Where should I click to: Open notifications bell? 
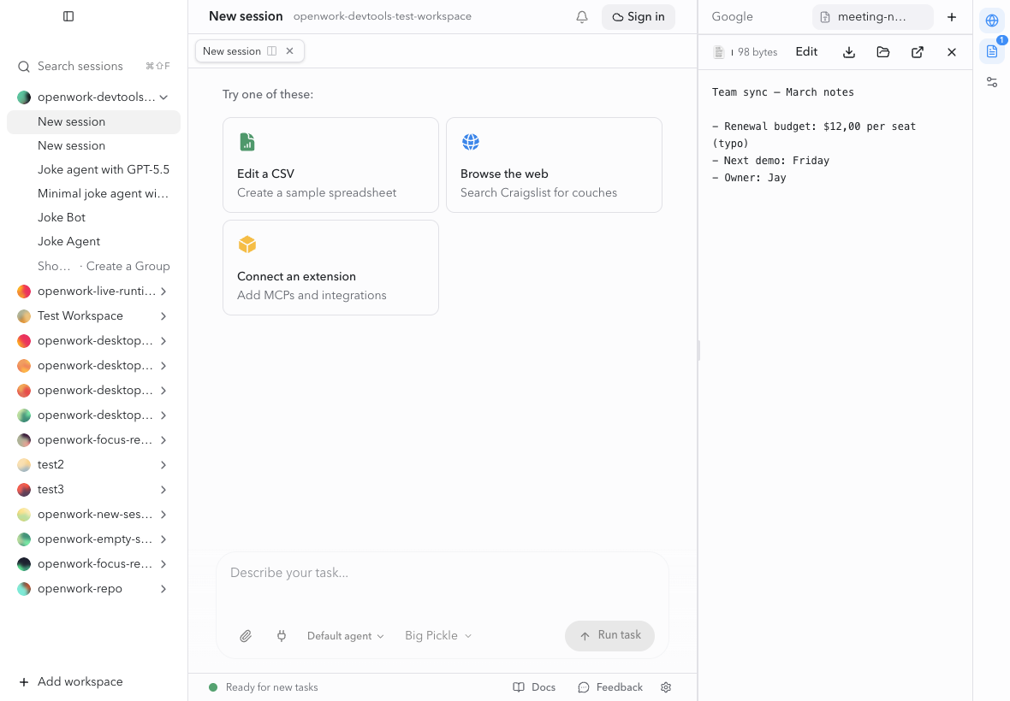(582, 17)
